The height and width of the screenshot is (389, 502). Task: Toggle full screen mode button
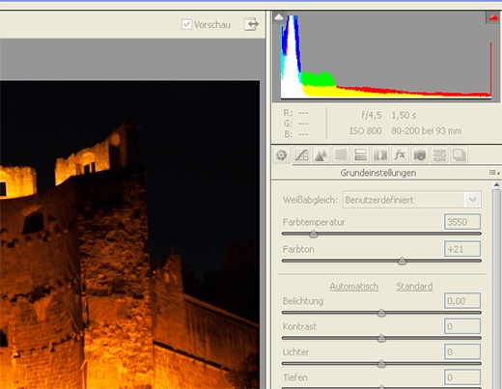(251, 24)
